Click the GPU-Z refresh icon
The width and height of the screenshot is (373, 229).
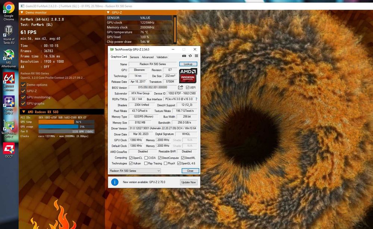(190, 56)
